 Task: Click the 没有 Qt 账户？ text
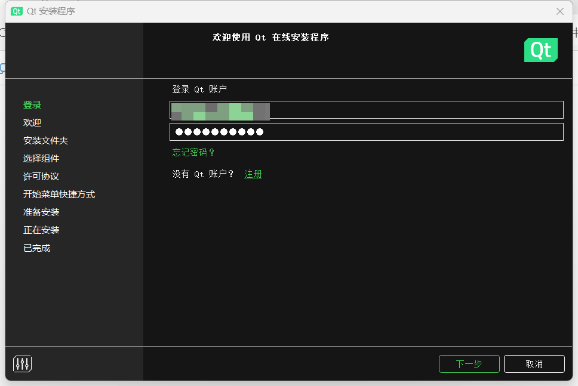[203, 174]
